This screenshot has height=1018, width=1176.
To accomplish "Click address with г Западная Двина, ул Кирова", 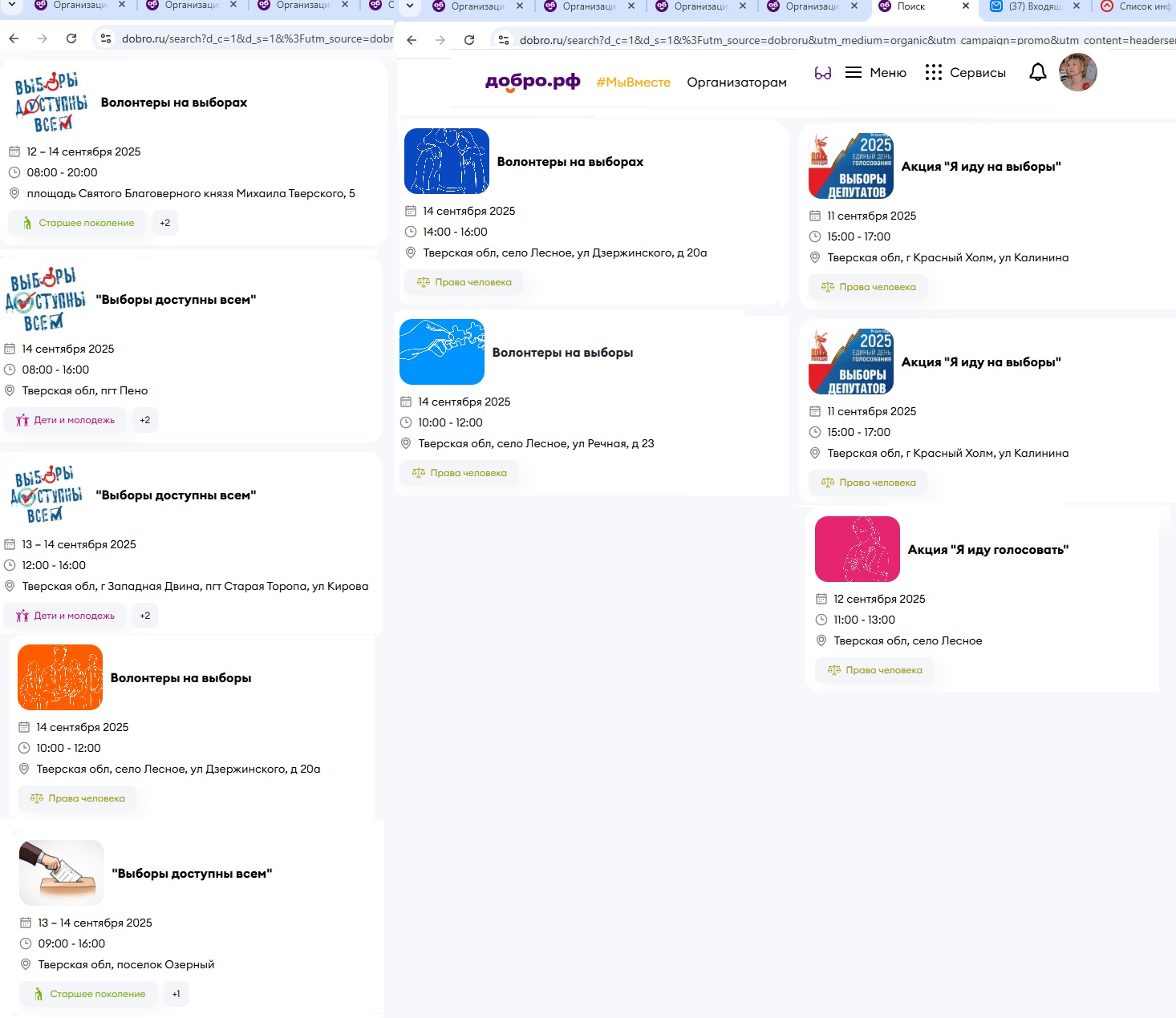I will 195,586.
